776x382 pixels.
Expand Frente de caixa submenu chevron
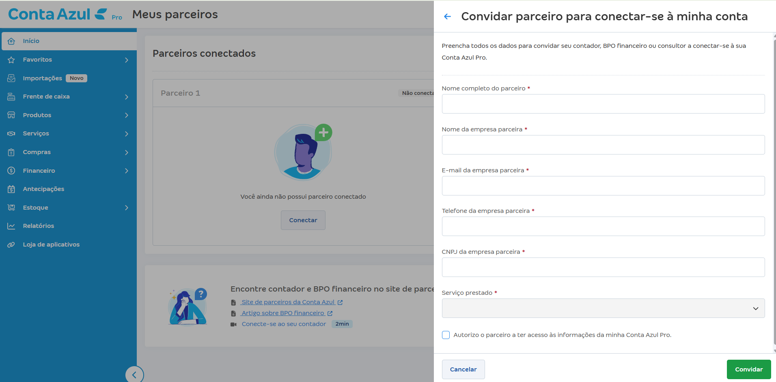tap(127, 97)
